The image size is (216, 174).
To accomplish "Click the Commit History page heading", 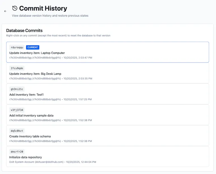I will point(43,8).
